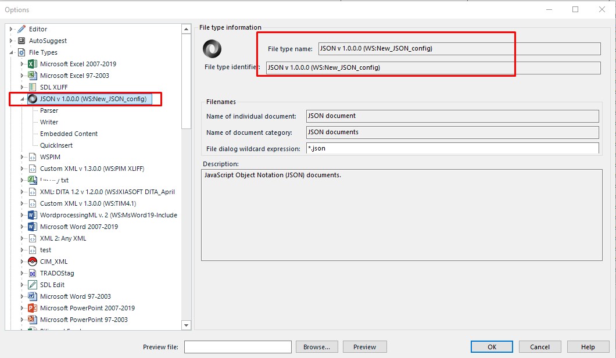The width and height of the screenshot is (616, 358).
Task: Click the Custom XML WS:TIM4.1 icon
Action: point(33,203)
